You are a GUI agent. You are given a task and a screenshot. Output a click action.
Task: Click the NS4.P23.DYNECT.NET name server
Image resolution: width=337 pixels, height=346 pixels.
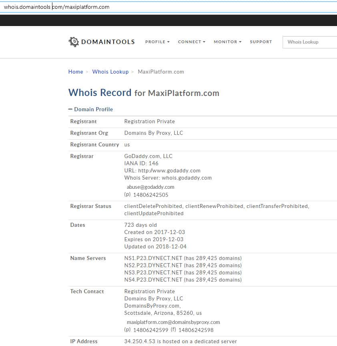click(x=153, y=280)
